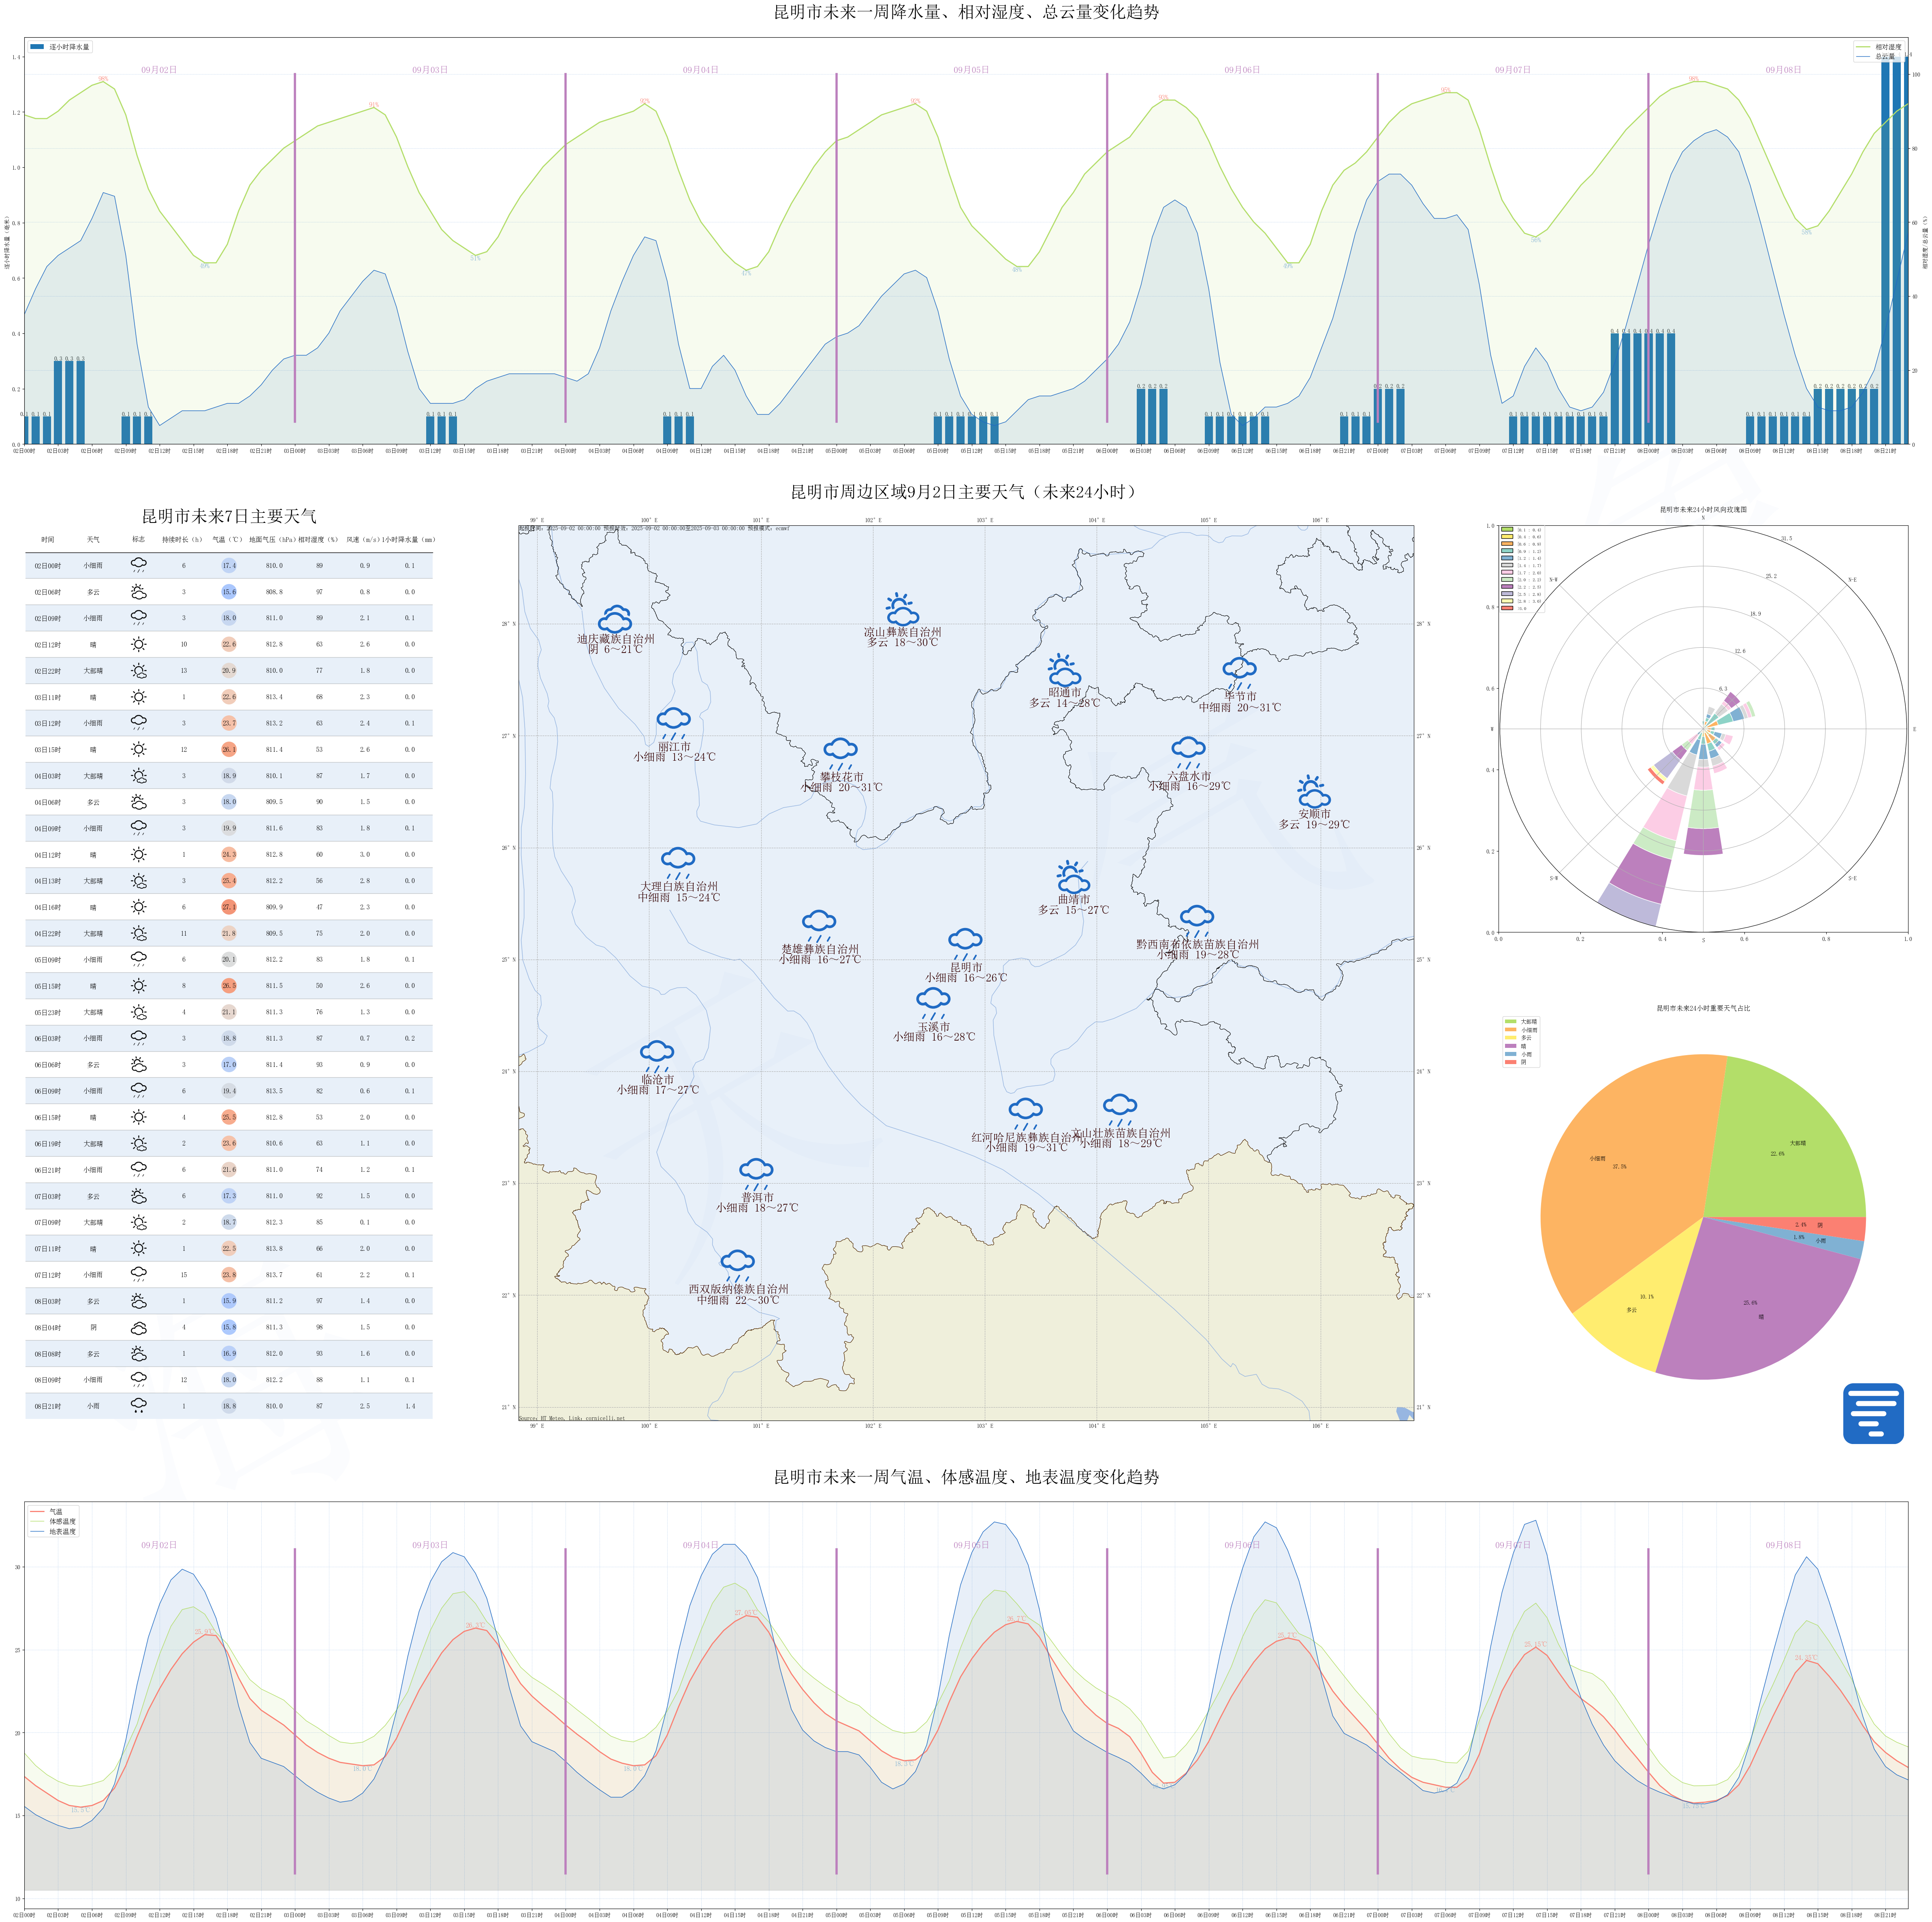Click the weather icon above 丽江市
Viewport: 1932px width, 1922px height.
[674, 724]
